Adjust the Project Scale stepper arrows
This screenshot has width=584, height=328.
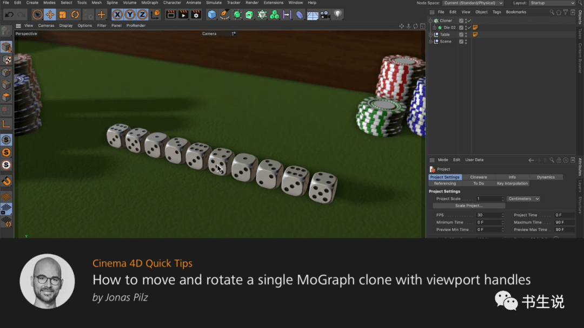(x=502, y=199)
